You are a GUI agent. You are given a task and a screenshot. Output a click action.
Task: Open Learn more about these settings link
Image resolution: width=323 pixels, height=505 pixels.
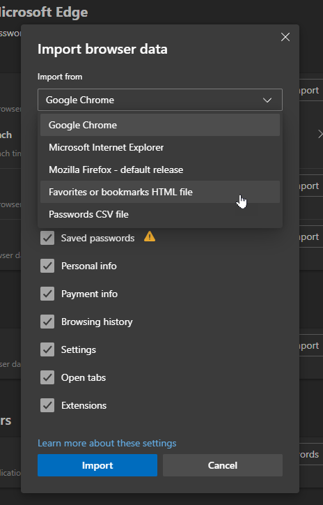107,443
